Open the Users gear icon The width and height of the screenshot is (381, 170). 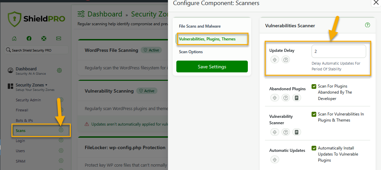coord(61,150)
